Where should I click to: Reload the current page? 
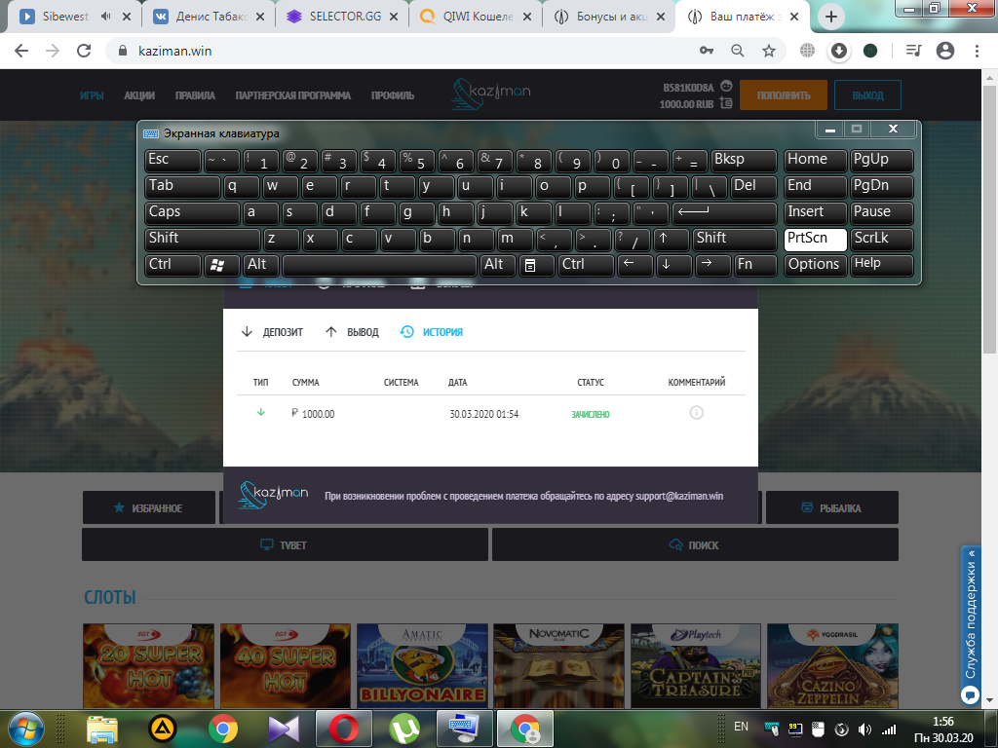(x=84, y=51)
